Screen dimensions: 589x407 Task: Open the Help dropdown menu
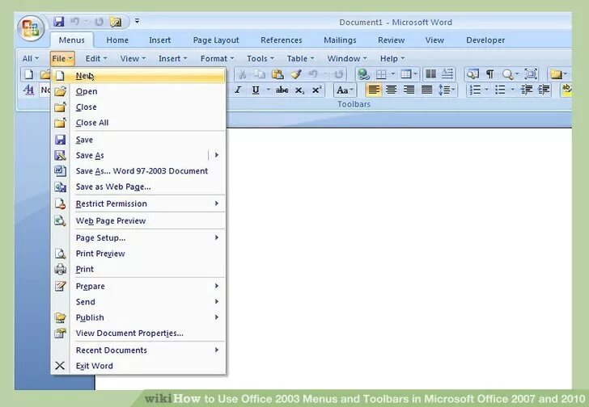[x=392, y=58]
